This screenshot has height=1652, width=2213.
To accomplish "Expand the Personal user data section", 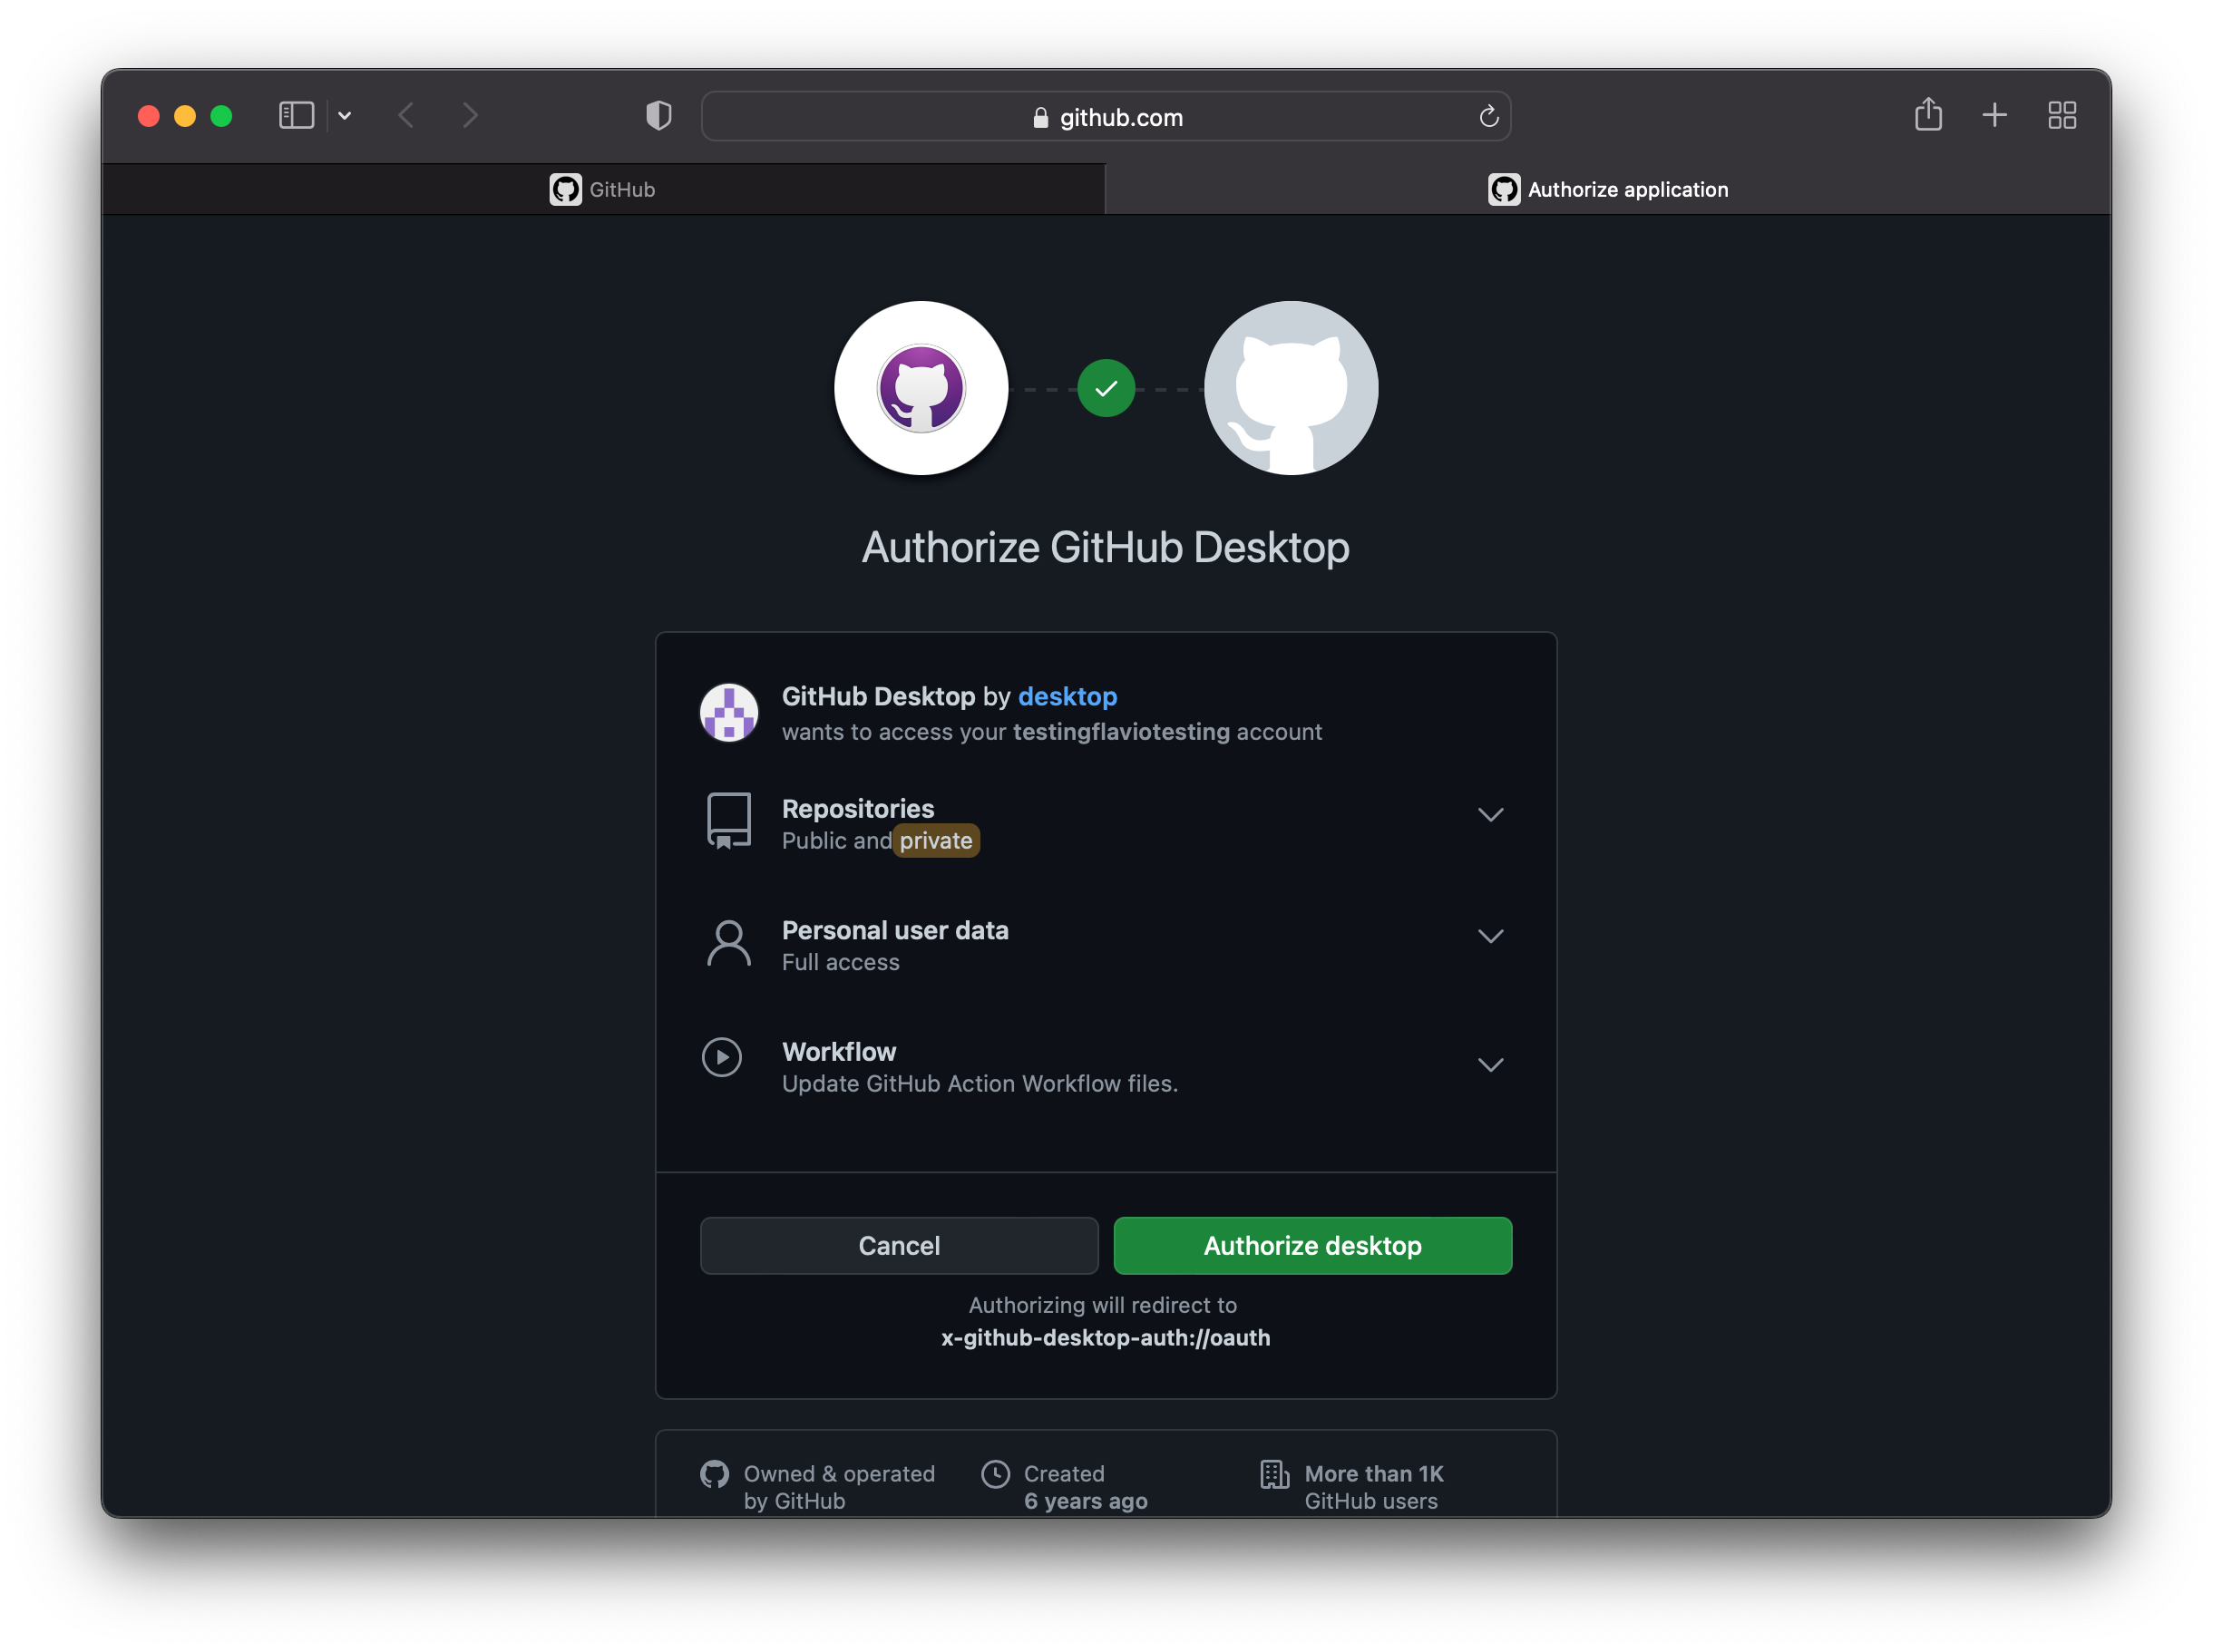I will 1491,936.
